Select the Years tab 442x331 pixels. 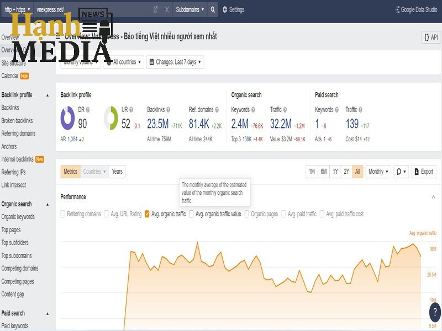(x=117, y=172)
